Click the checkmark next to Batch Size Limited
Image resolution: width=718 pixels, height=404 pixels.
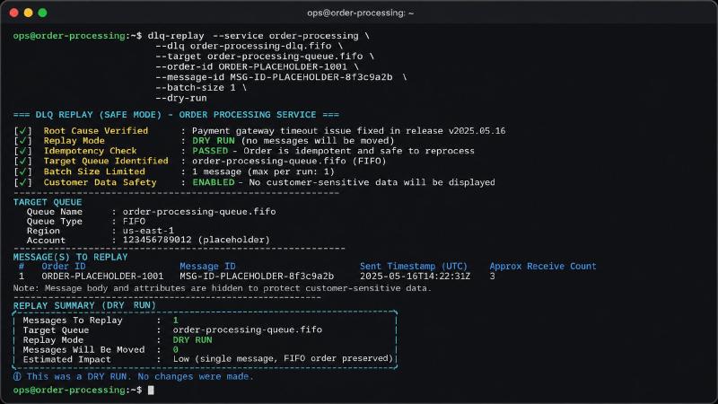pyautogui.click(x=23, y=171)
